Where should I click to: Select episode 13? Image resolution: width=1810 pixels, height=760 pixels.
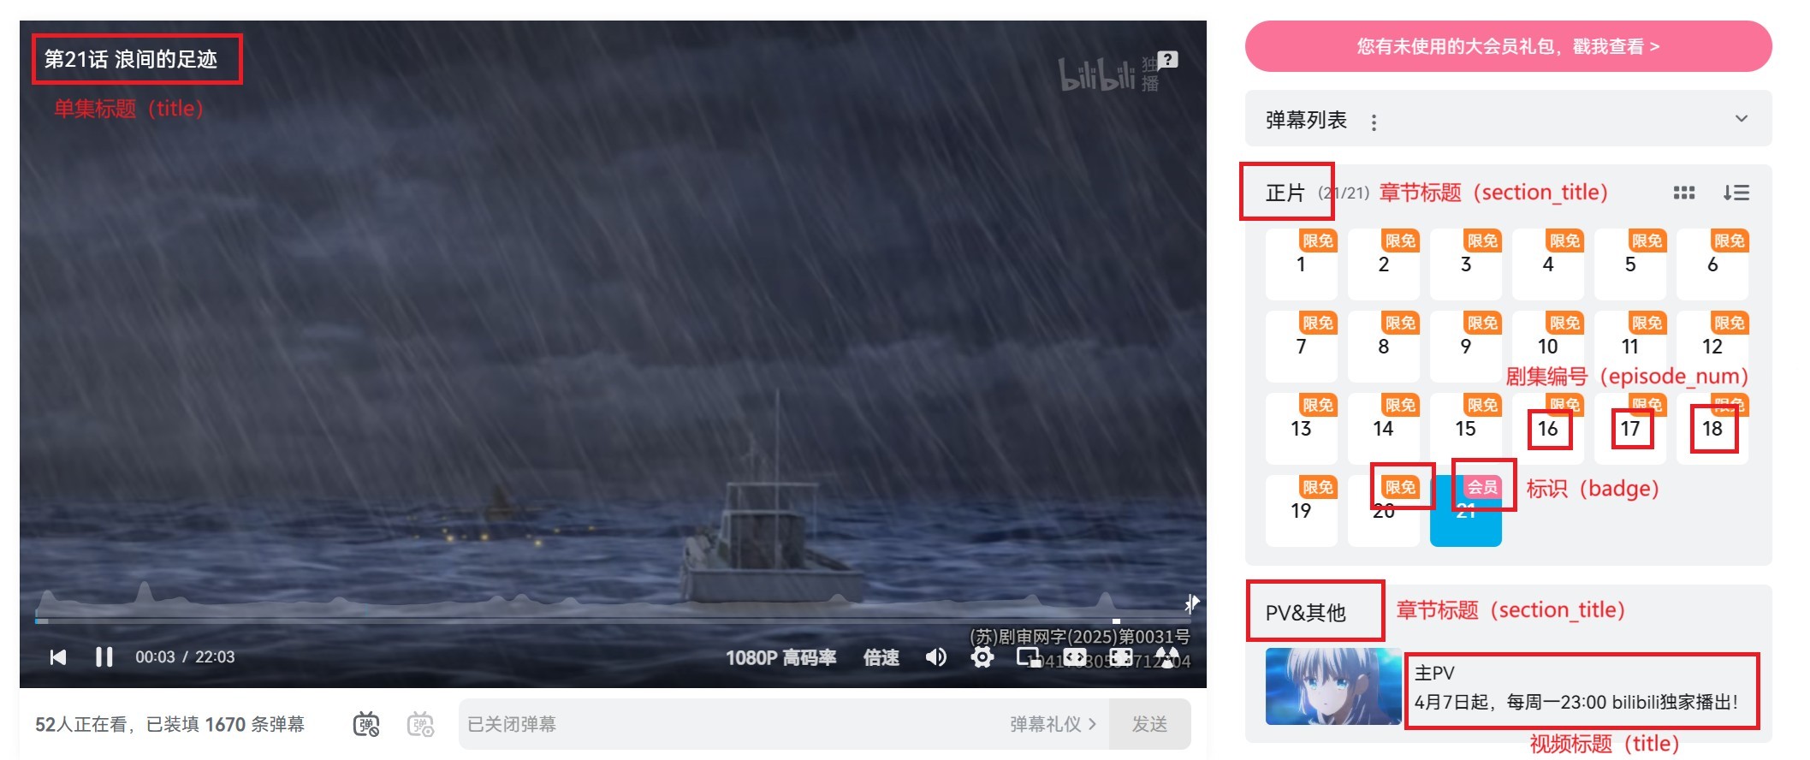pos(1301,428)
